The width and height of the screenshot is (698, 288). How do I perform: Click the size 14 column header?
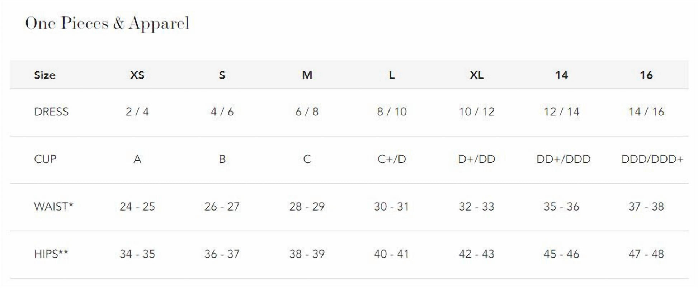point(561,75)
